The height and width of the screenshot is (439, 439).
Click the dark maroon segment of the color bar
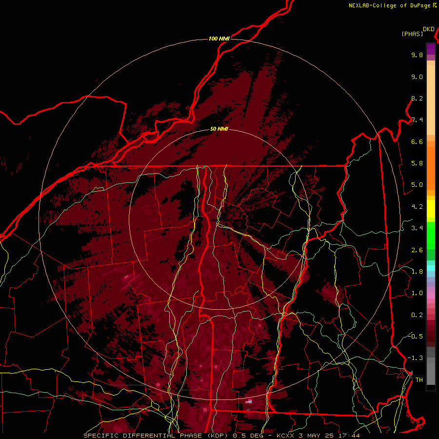click(x=431, y=336)
